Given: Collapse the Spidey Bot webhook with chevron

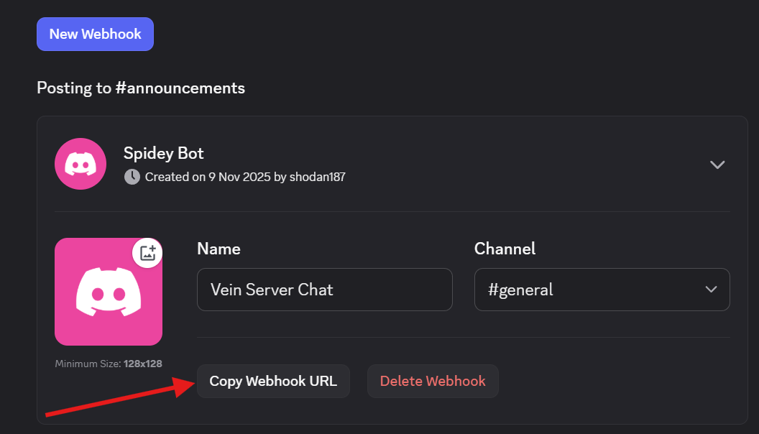Looking at the screenshot, I should click(717, 165).
